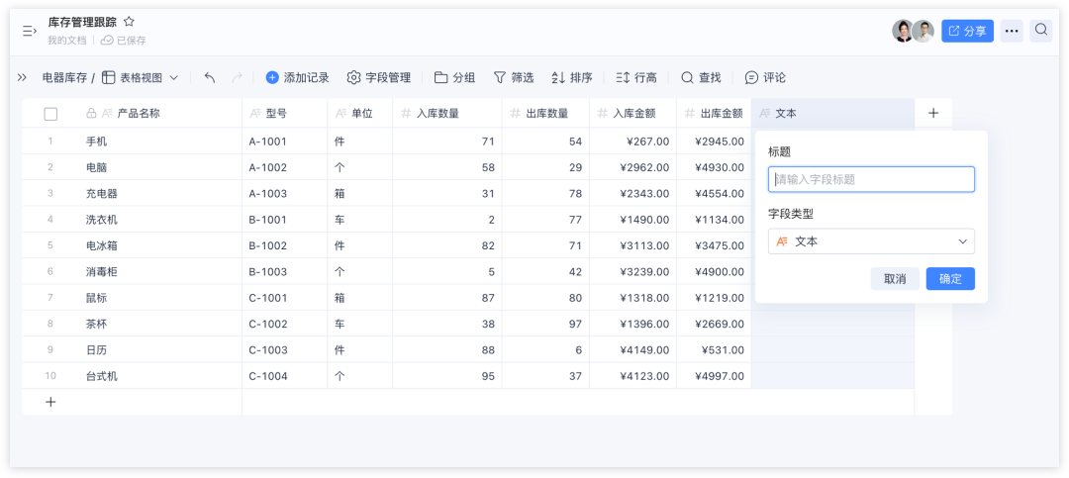Toggle the sidebar menu icon top left
Screen dimensions: 1069x478
point(29,31)
